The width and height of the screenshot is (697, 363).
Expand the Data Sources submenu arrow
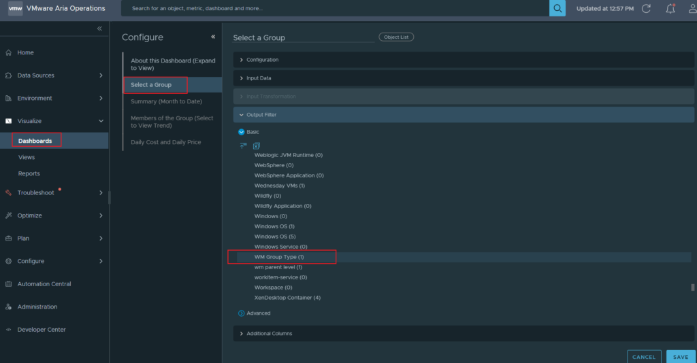101,75
